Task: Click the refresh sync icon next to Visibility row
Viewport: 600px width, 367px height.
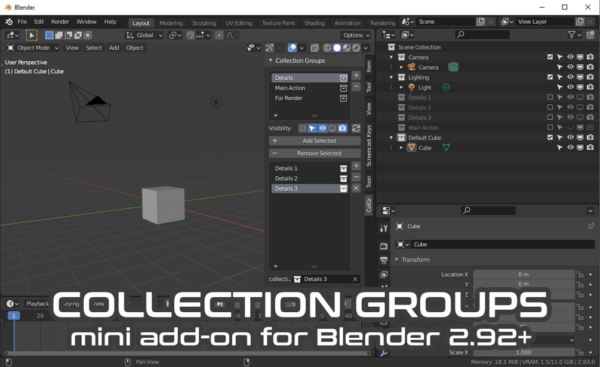Action: point(356,127)
